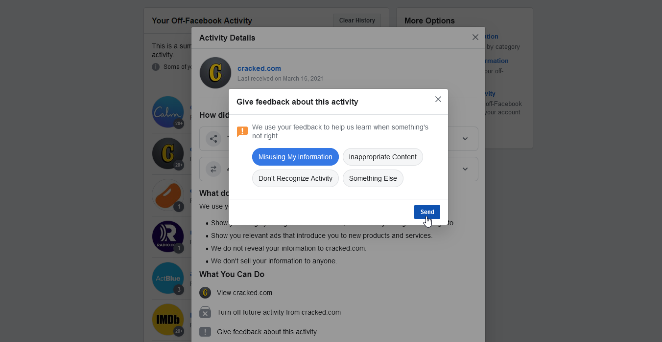Open the cracked.com link in Activity Details
The height and width of the screenshot is (342, 662).
(259, 68)
